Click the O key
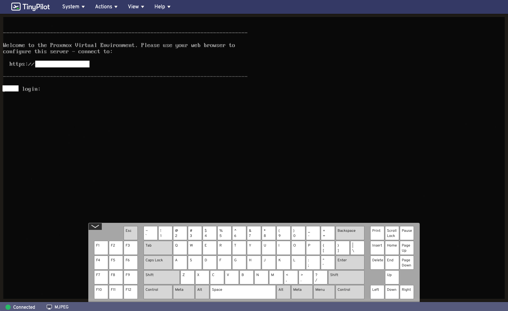The height and width of the screenshot is (311, 508). (x=298, y=248)
